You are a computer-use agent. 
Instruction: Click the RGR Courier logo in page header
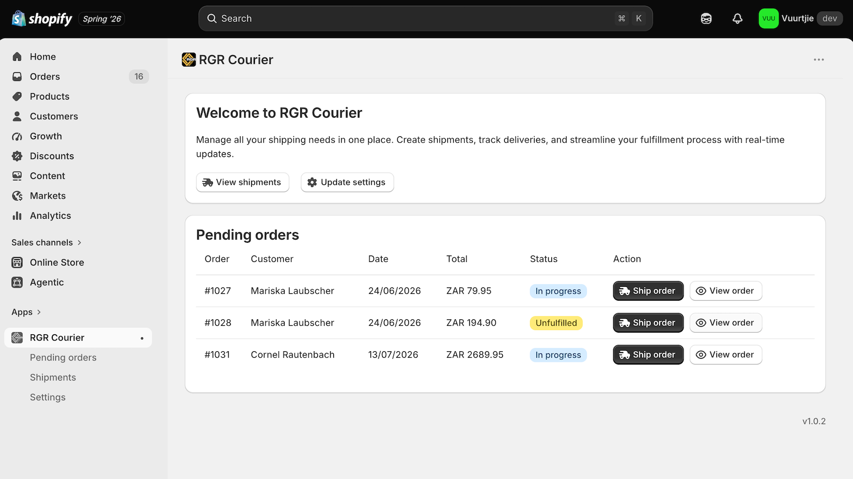(189, 60)
